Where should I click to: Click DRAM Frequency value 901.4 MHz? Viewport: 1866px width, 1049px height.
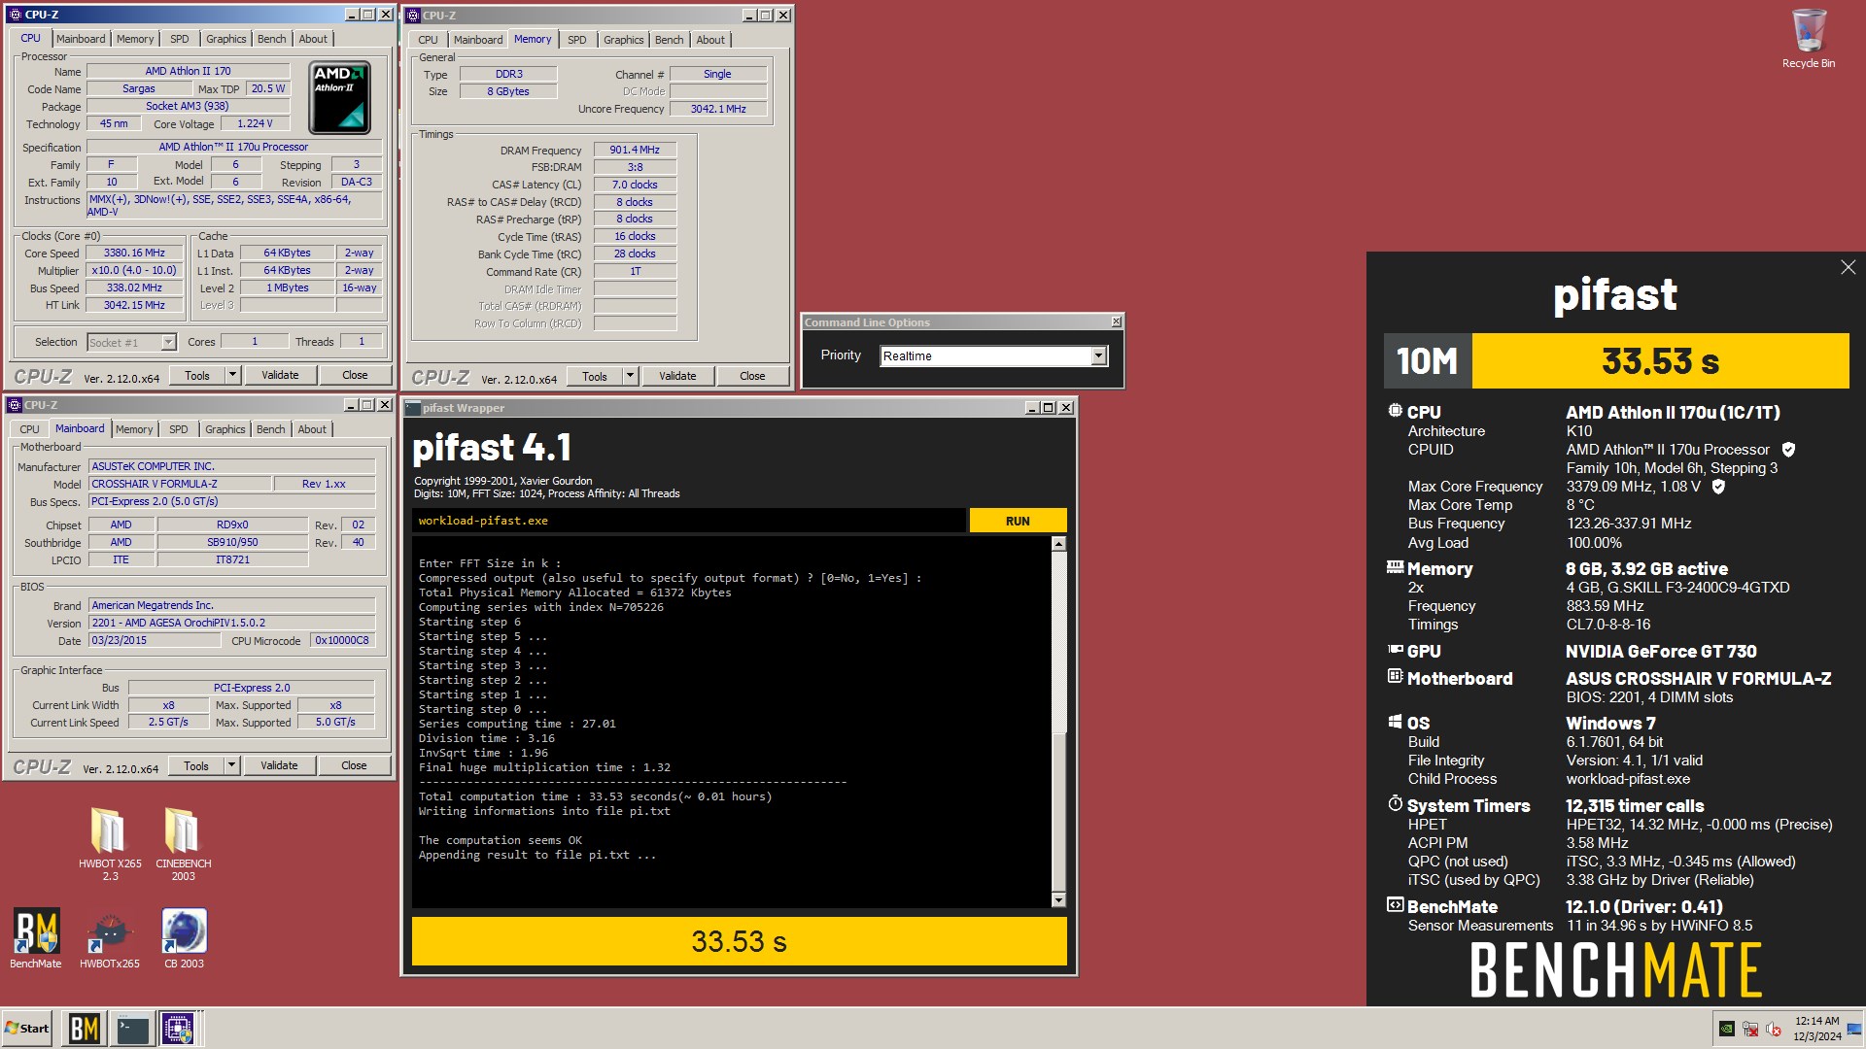635,150
